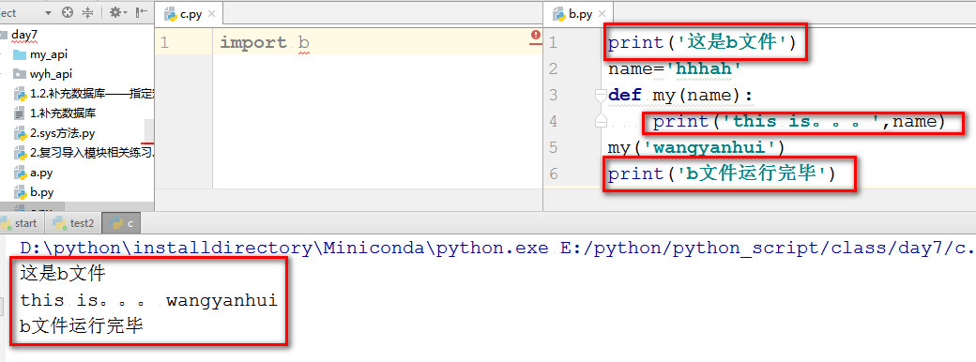Click the print('这是b文件') statement
This screenshot has width=976, height=362.
pyautogui.click(x=702, y=43)
